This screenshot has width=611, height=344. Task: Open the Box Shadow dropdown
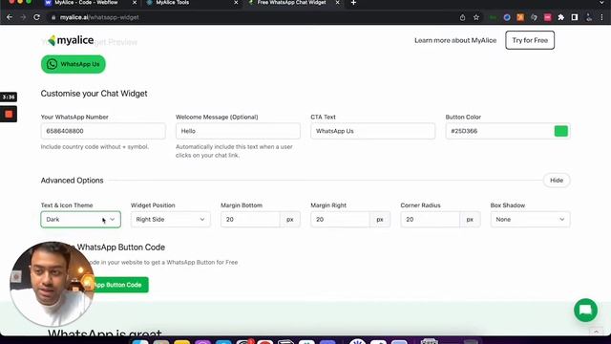530,219
